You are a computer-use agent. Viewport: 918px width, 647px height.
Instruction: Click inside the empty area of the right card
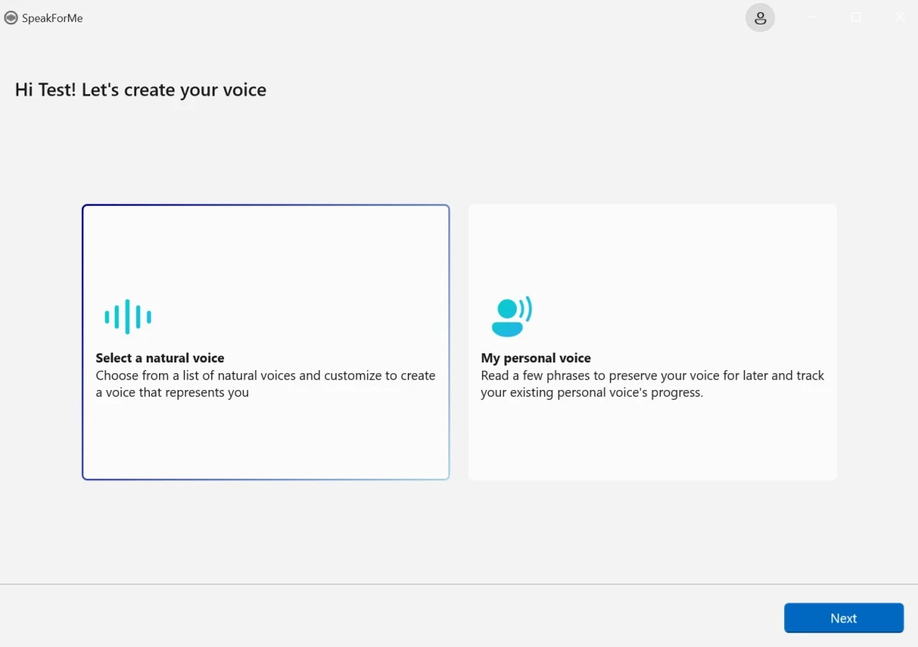[653, 444]
